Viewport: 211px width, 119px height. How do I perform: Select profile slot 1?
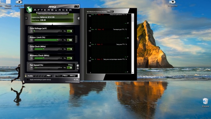(34, 76)
